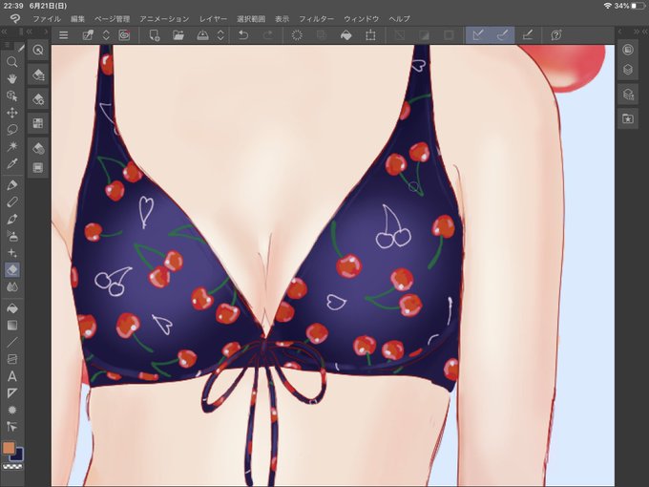Open the Material folder with star

628,118
